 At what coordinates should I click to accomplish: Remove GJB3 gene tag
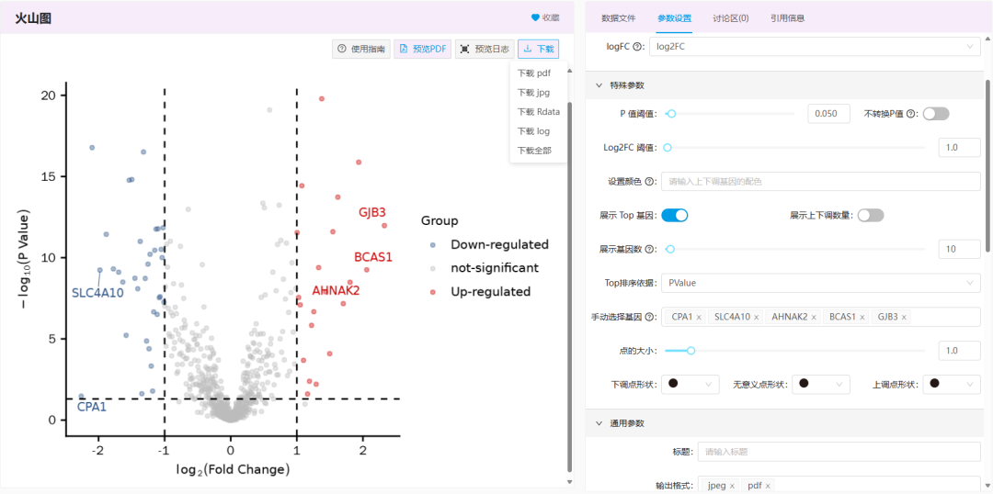click(x=905, y=317)
